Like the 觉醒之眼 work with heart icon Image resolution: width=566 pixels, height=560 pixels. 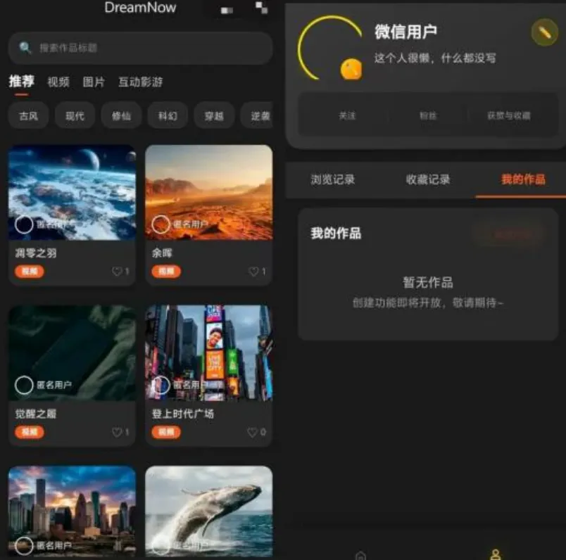[117, 432]
